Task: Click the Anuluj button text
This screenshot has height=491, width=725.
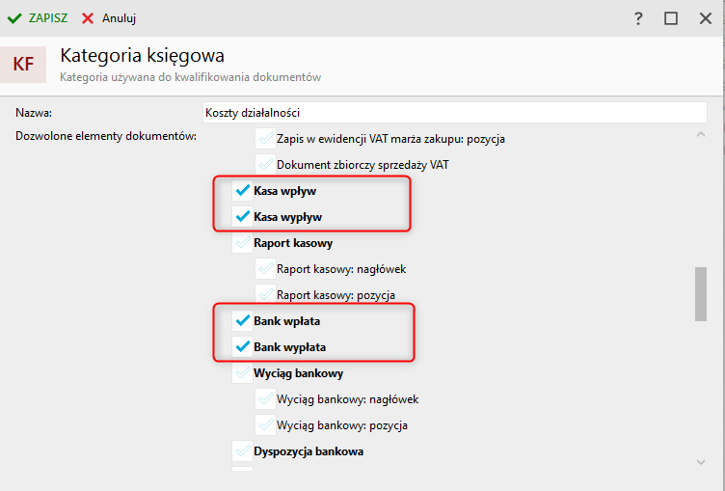Action: (119, 18)
